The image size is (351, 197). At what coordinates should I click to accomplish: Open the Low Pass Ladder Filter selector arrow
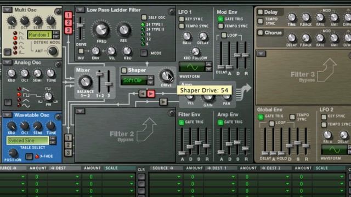coord(80,10)
